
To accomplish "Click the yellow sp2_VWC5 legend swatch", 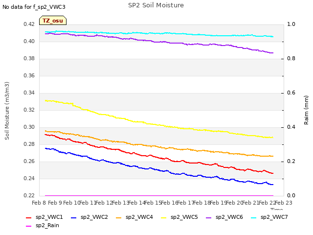I will [x=164, y=217].
